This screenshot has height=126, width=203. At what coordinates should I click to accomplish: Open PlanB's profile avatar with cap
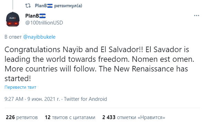13,19
